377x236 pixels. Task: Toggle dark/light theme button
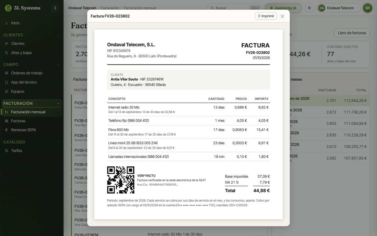309,8
